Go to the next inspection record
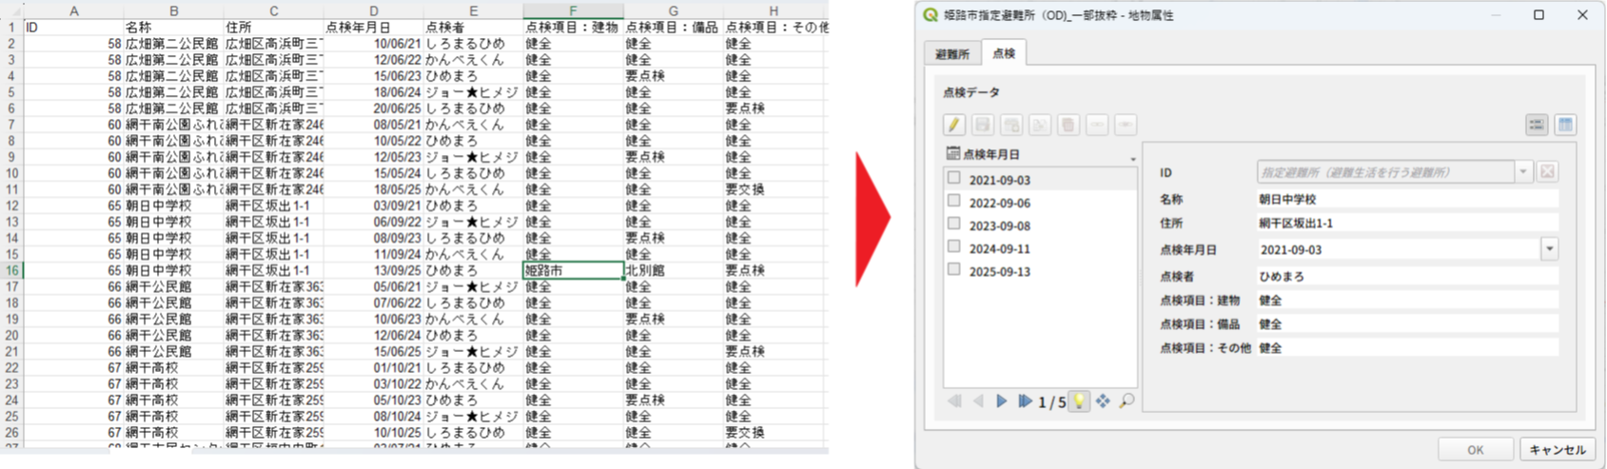The width and height of the screenshot is (1607, 469). (x=1001, y=401)
